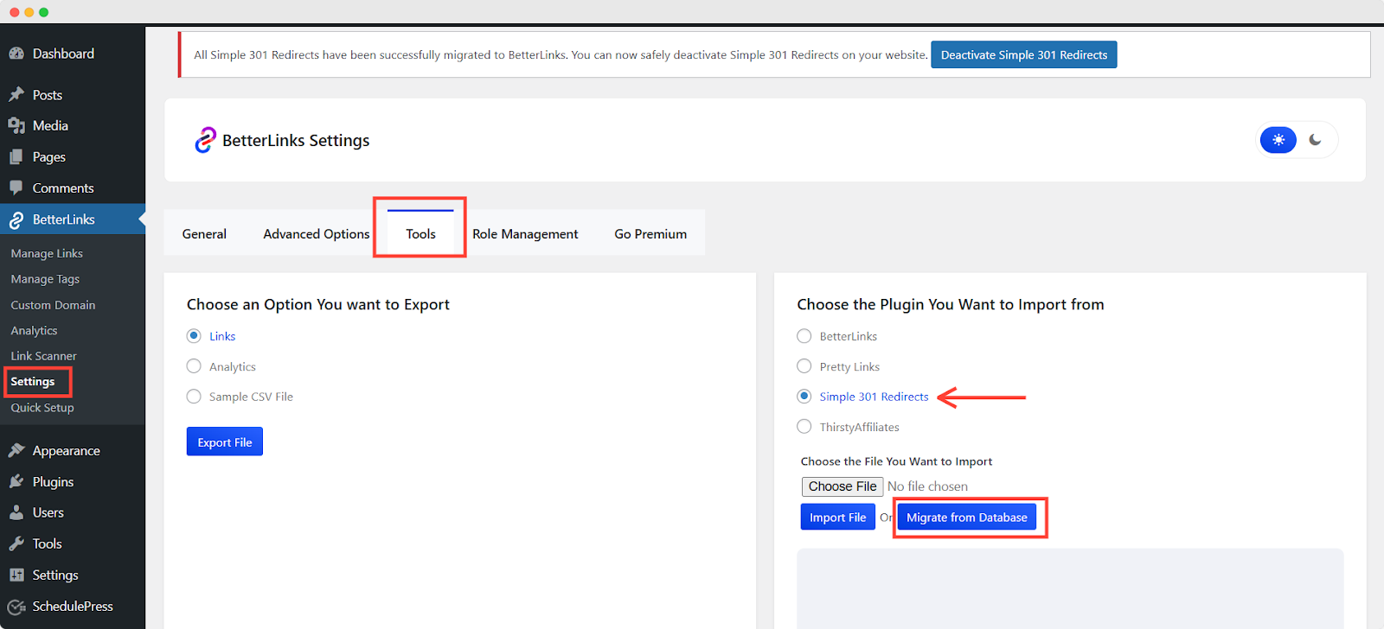Open the Role Management tab

pos(525,233)
